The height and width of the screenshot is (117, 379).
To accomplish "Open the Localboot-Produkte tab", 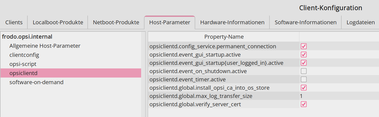I will pos(58,22).
